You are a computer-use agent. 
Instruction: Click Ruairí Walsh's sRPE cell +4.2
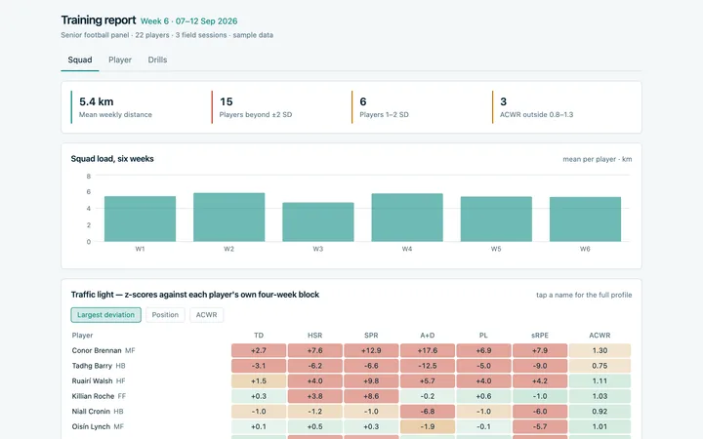[x=540, y=381]
